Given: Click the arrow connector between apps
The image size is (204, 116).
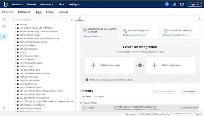Looking at the screenshot, I should 140,65.
